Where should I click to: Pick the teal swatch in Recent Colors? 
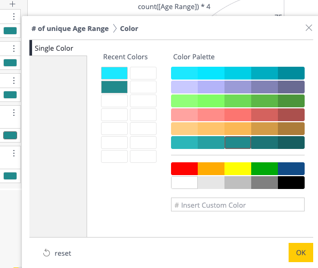(x=114, y=87)
